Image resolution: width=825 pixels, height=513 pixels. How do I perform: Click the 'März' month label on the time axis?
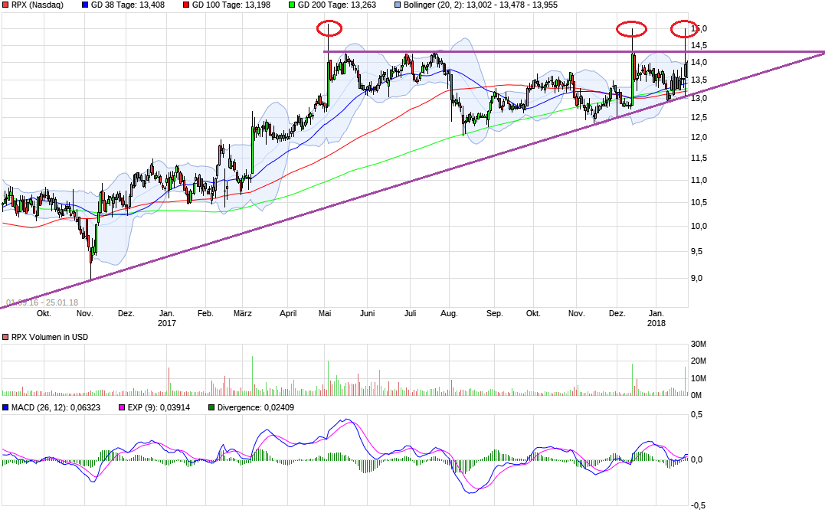pos(243,313)
